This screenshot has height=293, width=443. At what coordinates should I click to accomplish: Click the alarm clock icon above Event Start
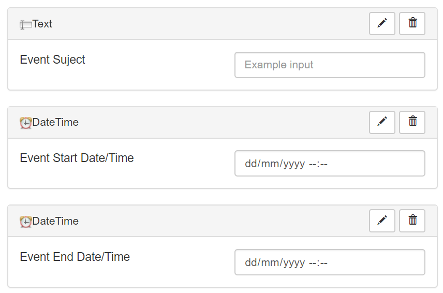click(25, 123)
